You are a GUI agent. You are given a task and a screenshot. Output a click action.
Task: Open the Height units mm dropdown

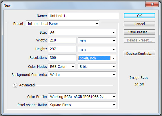[97, 49]
